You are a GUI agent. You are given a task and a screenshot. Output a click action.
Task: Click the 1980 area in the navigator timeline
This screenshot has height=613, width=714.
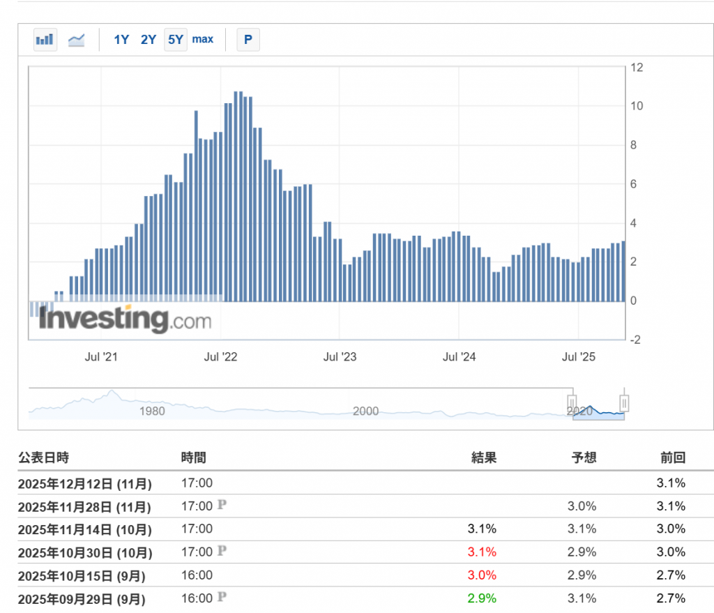(151, 411)
